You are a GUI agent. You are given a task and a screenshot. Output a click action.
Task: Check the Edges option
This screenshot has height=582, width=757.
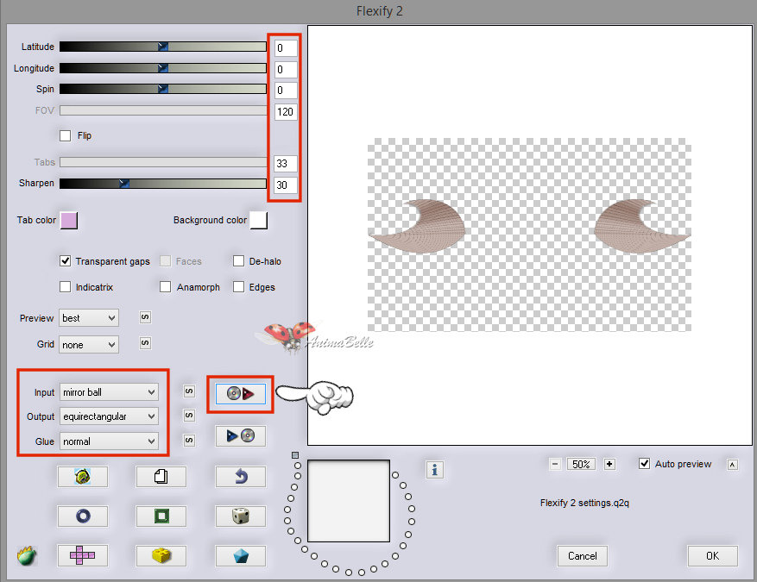[x=238, y=287]
